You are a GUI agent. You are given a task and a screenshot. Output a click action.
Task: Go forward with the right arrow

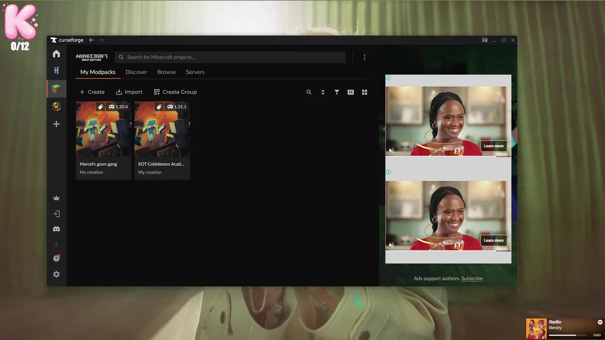click(101, 40)
